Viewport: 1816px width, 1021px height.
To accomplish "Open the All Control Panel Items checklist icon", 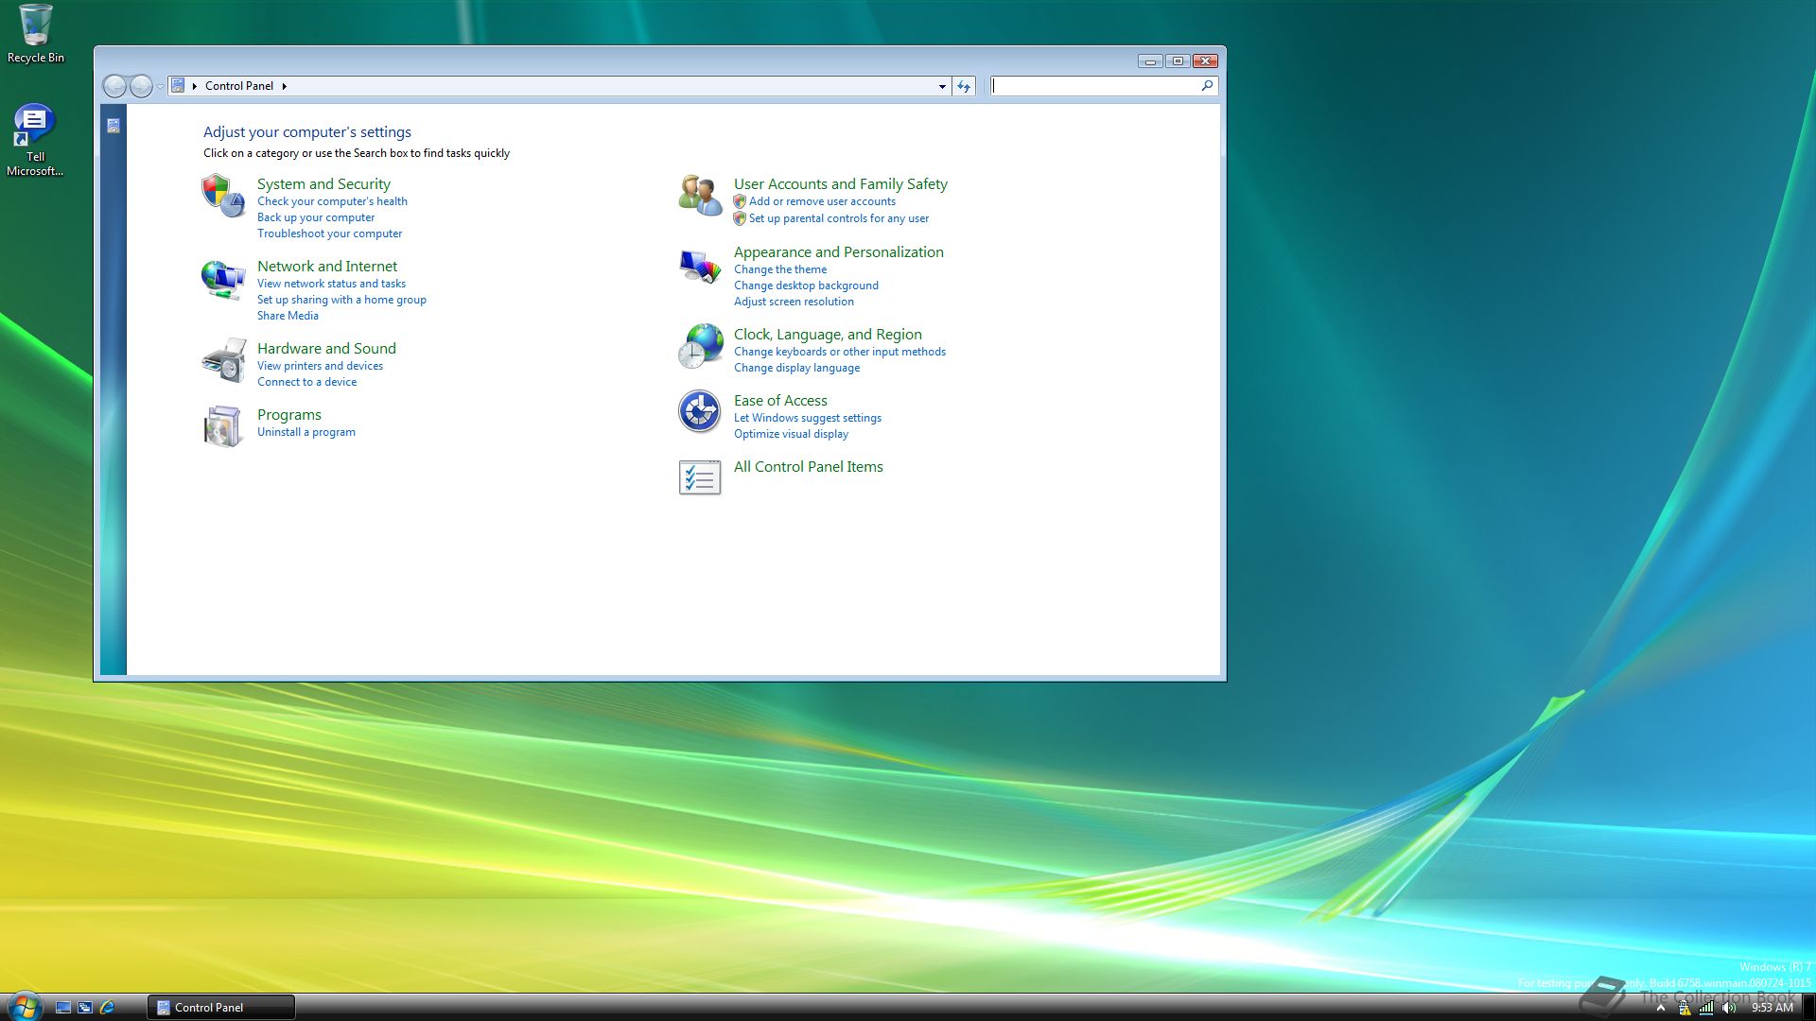I will [700, 477].
